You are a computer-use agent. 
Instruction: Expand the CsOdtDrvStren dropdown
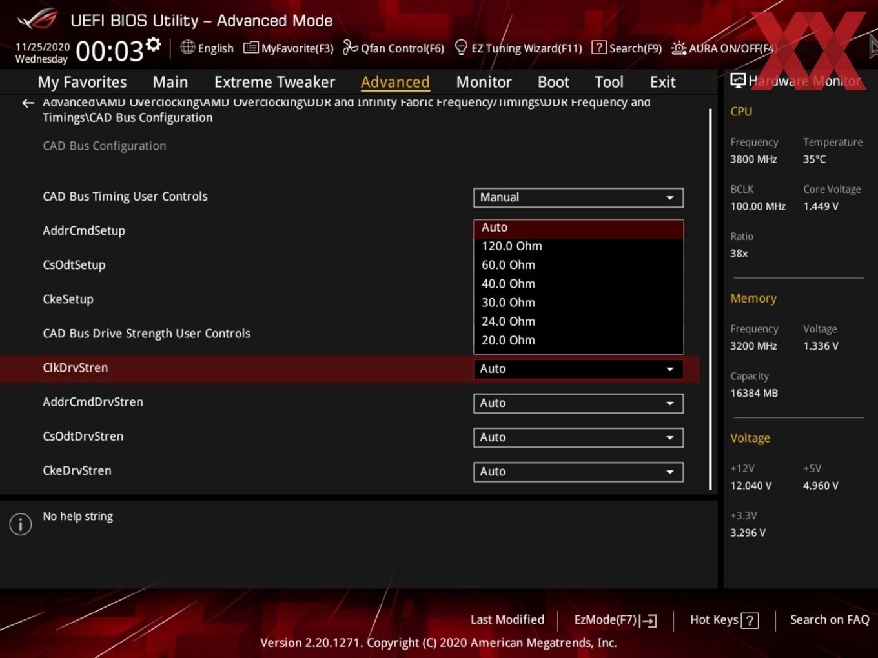click(x=578, y=437)
